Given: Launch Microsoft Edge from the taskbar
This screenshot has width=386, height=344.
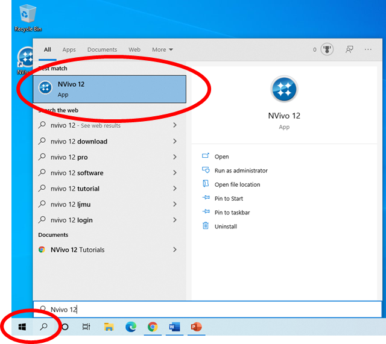Looking at the screenshot, I should pos(131,327).
